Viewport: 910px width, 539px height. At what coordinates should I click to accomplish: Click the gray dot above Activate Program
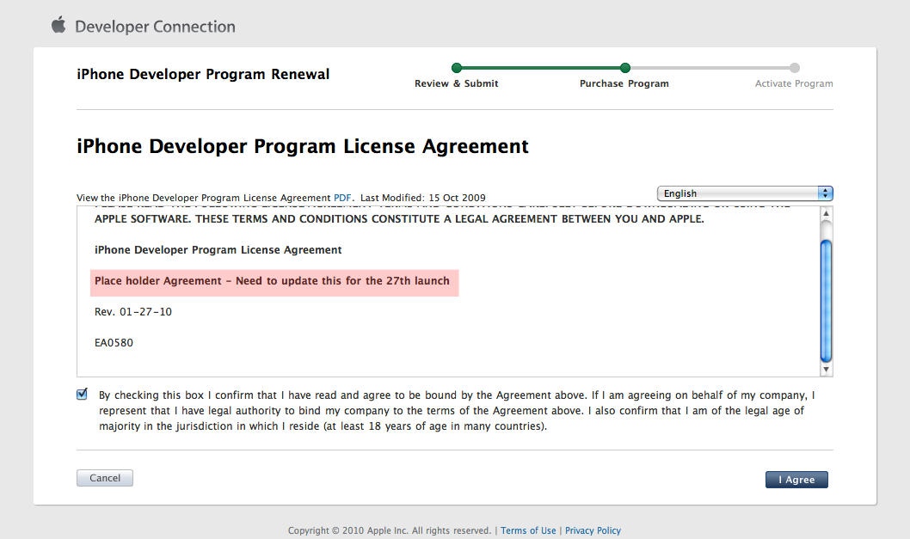(x=795, y=68)
